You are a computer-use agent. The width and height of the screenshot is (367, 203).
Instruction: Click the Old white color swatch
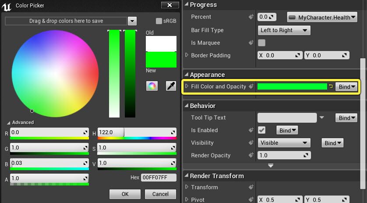point(161,43)
